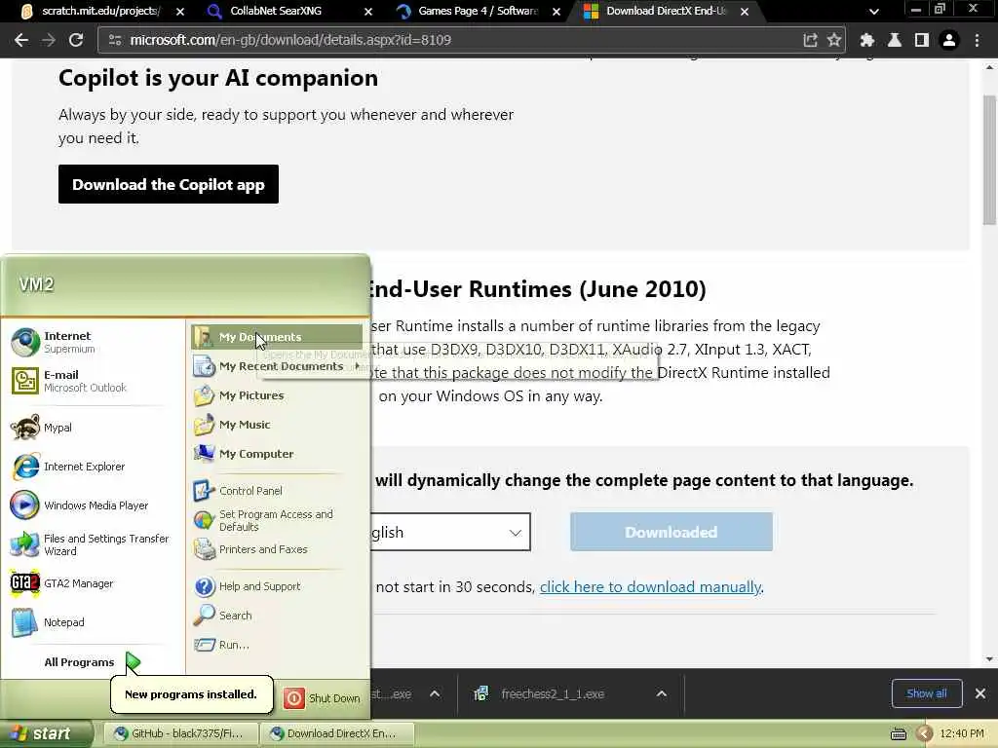Open Supermium Internet from Start menu
Screen dimensions: 998x748
(x=93, y=342)
